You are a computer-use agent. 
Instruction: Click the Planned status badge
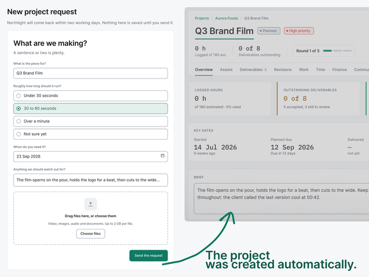click(x=269, y=31)
